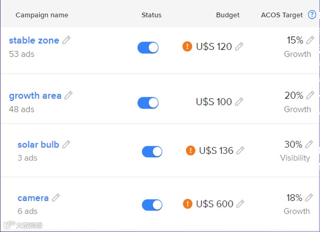The image size is (320, 232).
Task: Rename the solar bulb campaign
Action: coord(66,144)
